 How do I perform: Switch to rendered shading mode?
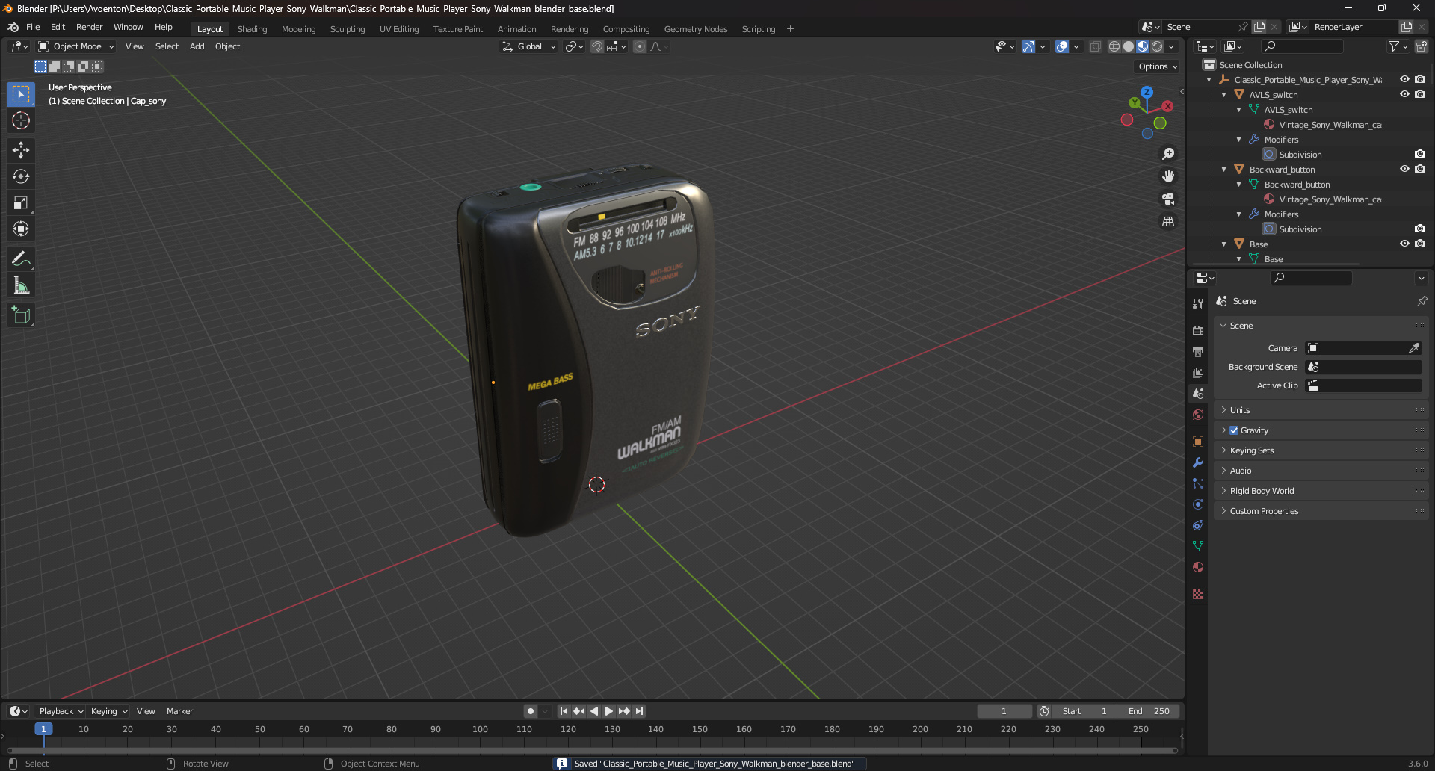click(1157, 46)
